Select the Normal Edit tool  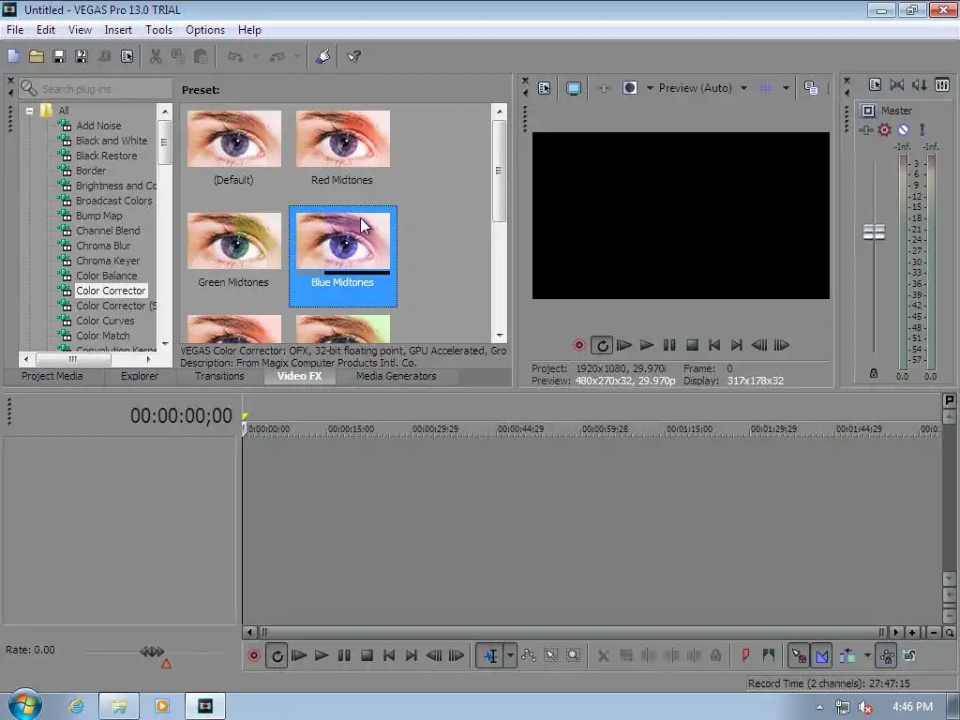pos(489,655)
